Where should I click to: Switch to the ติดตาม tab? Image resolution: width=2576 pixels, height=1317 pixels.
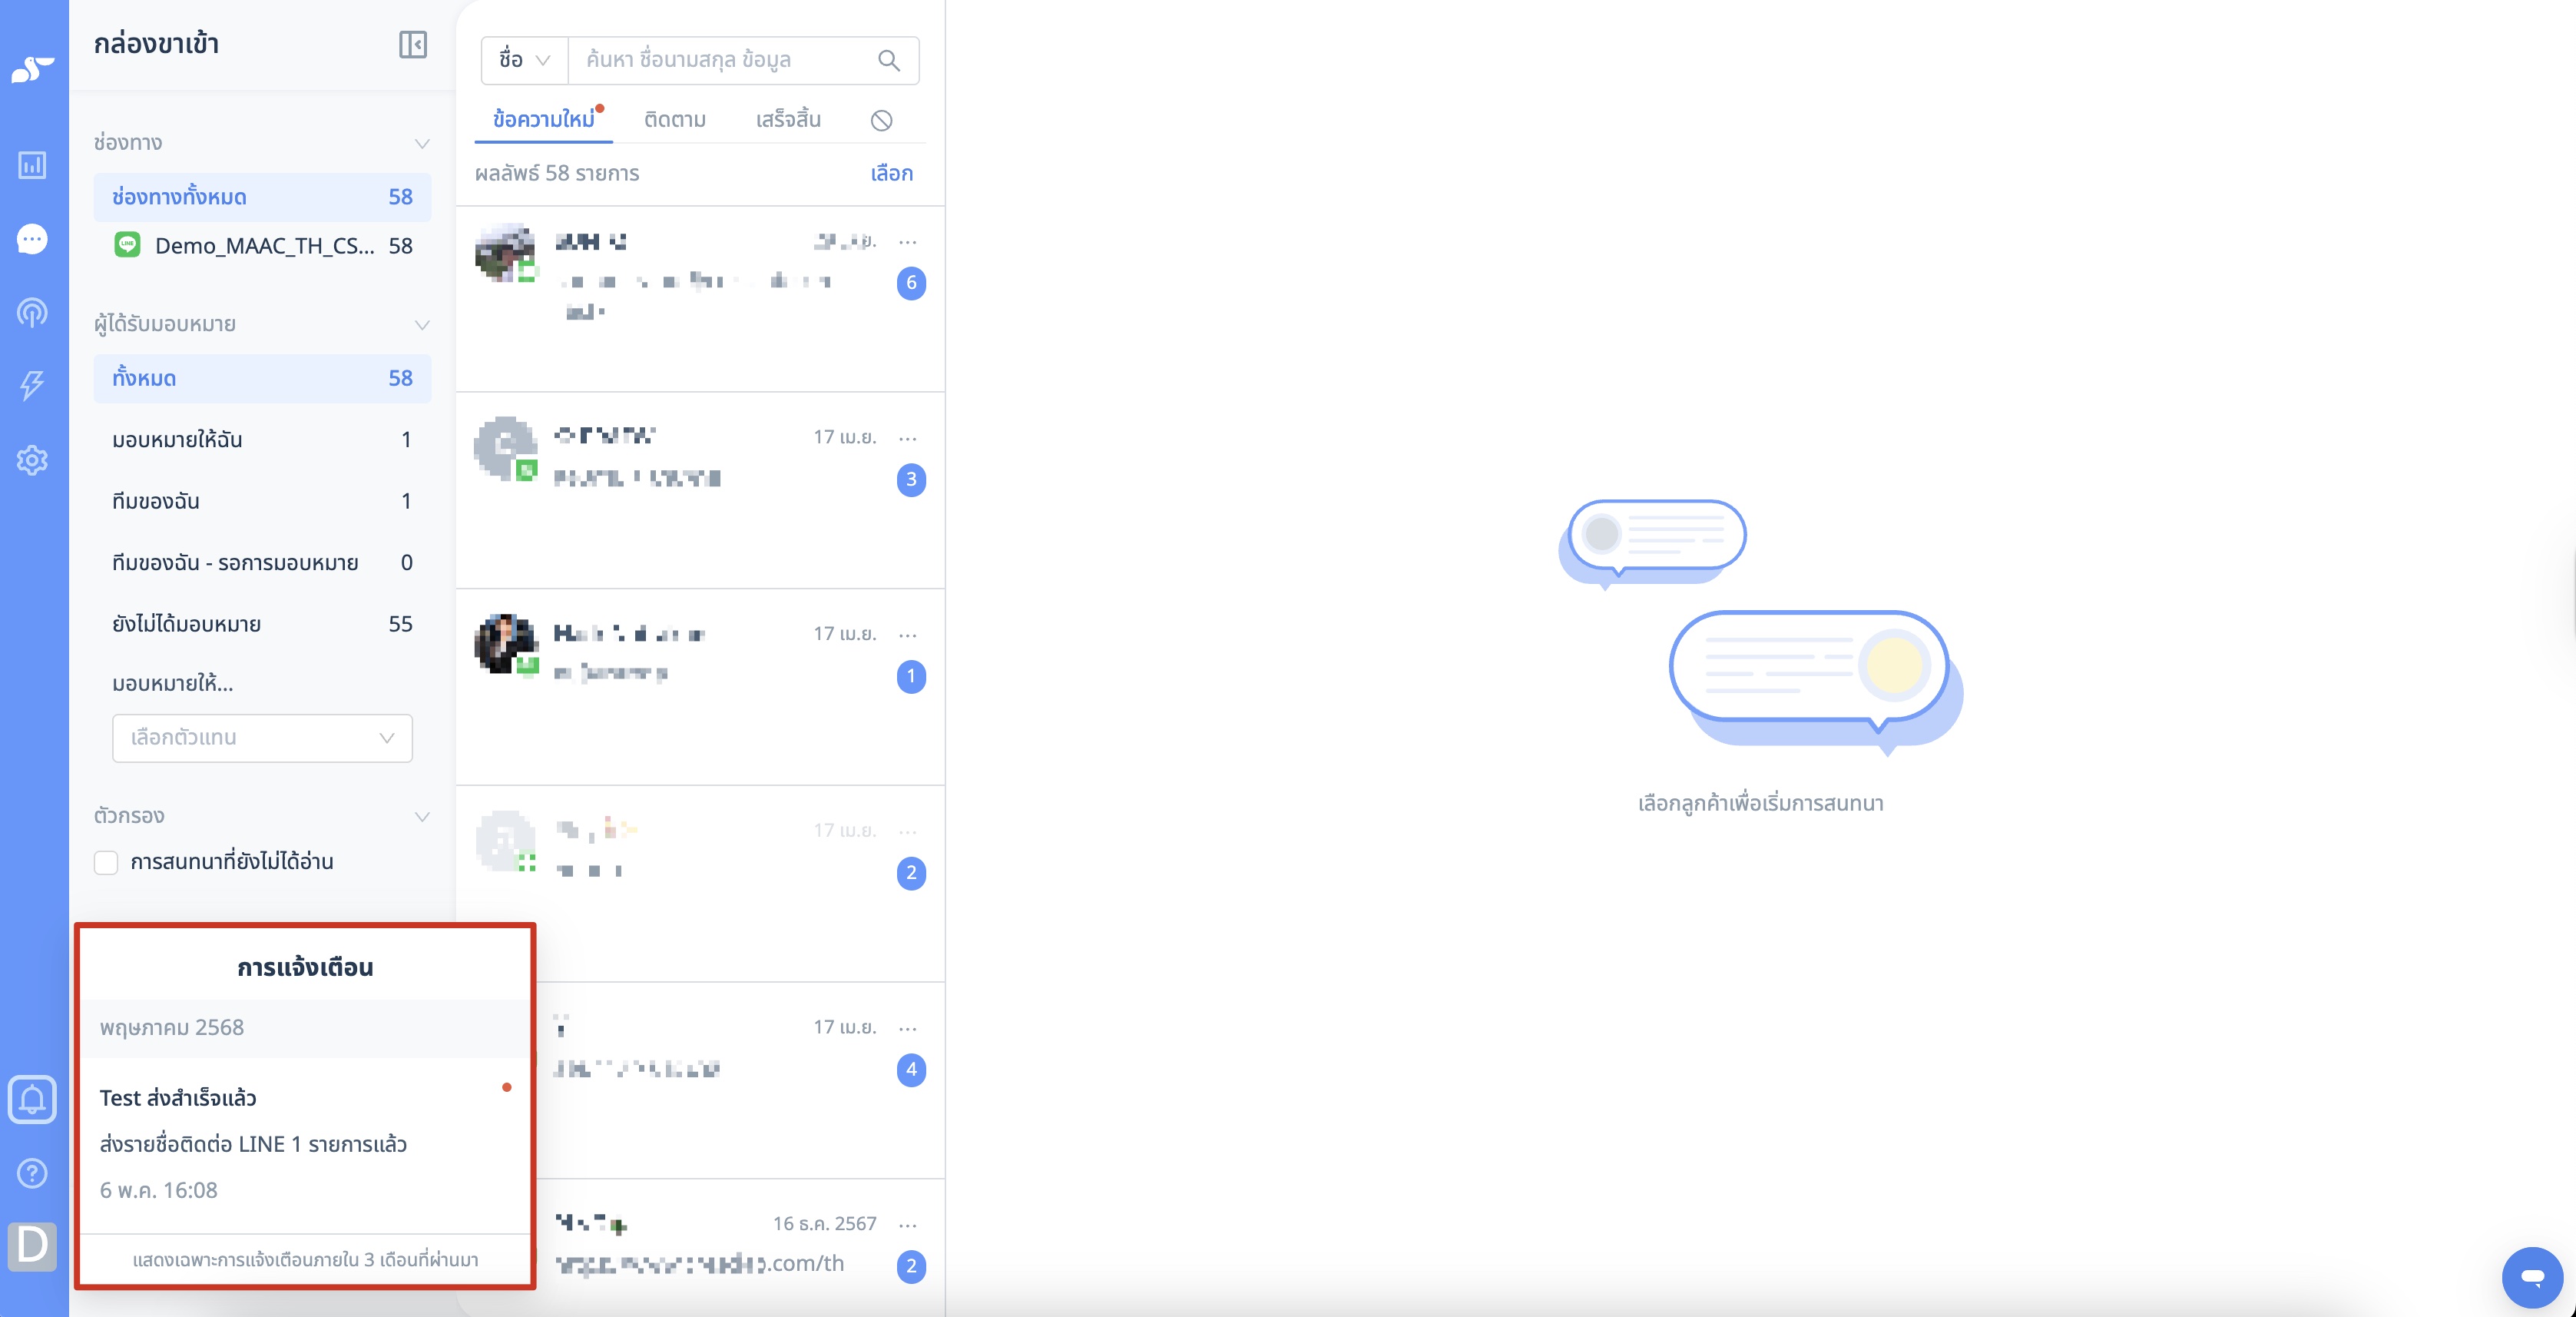pos(675,120)
